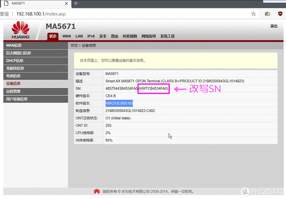Screen dimensions: 286x199
Task: Click manufacturing info 21980305843GL1014923.C402
Action: pos(130,111)
